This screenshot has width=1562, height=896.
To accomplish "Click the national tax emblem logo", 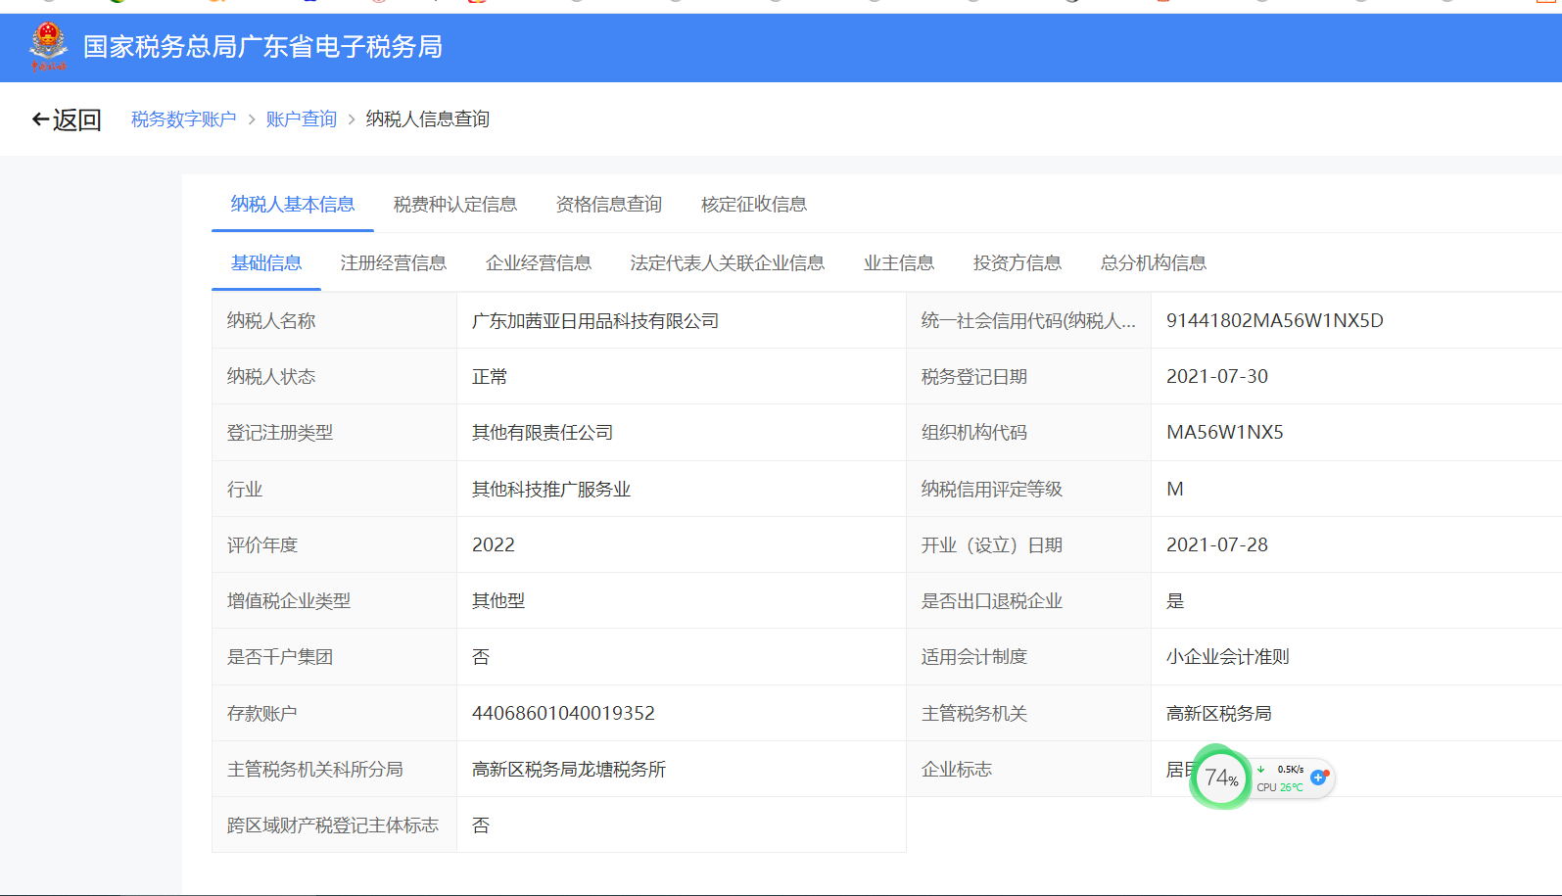I will pos(48,47).
